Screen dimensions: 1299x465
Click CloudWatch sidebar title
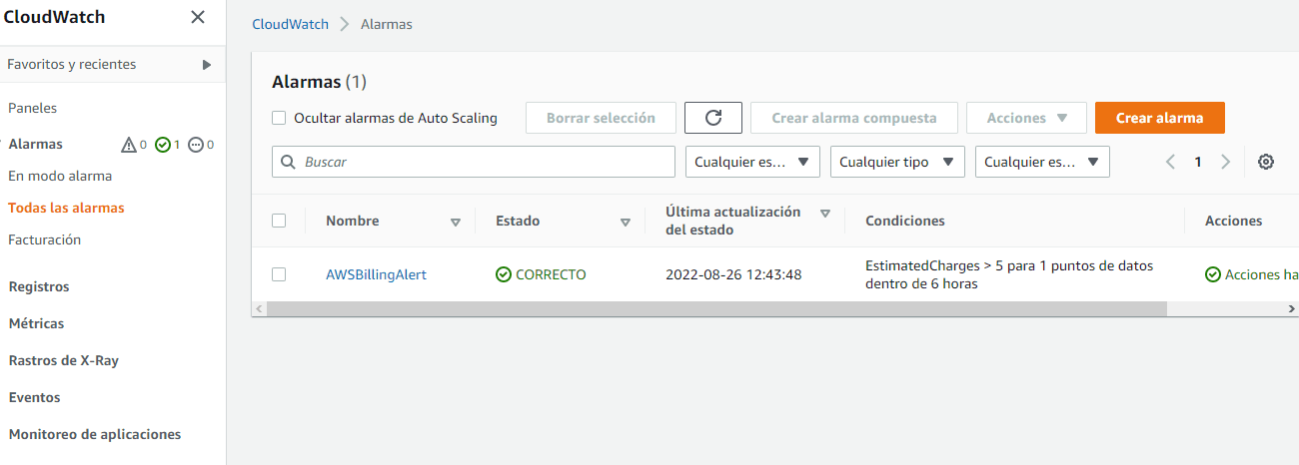[x=54, y=17]
